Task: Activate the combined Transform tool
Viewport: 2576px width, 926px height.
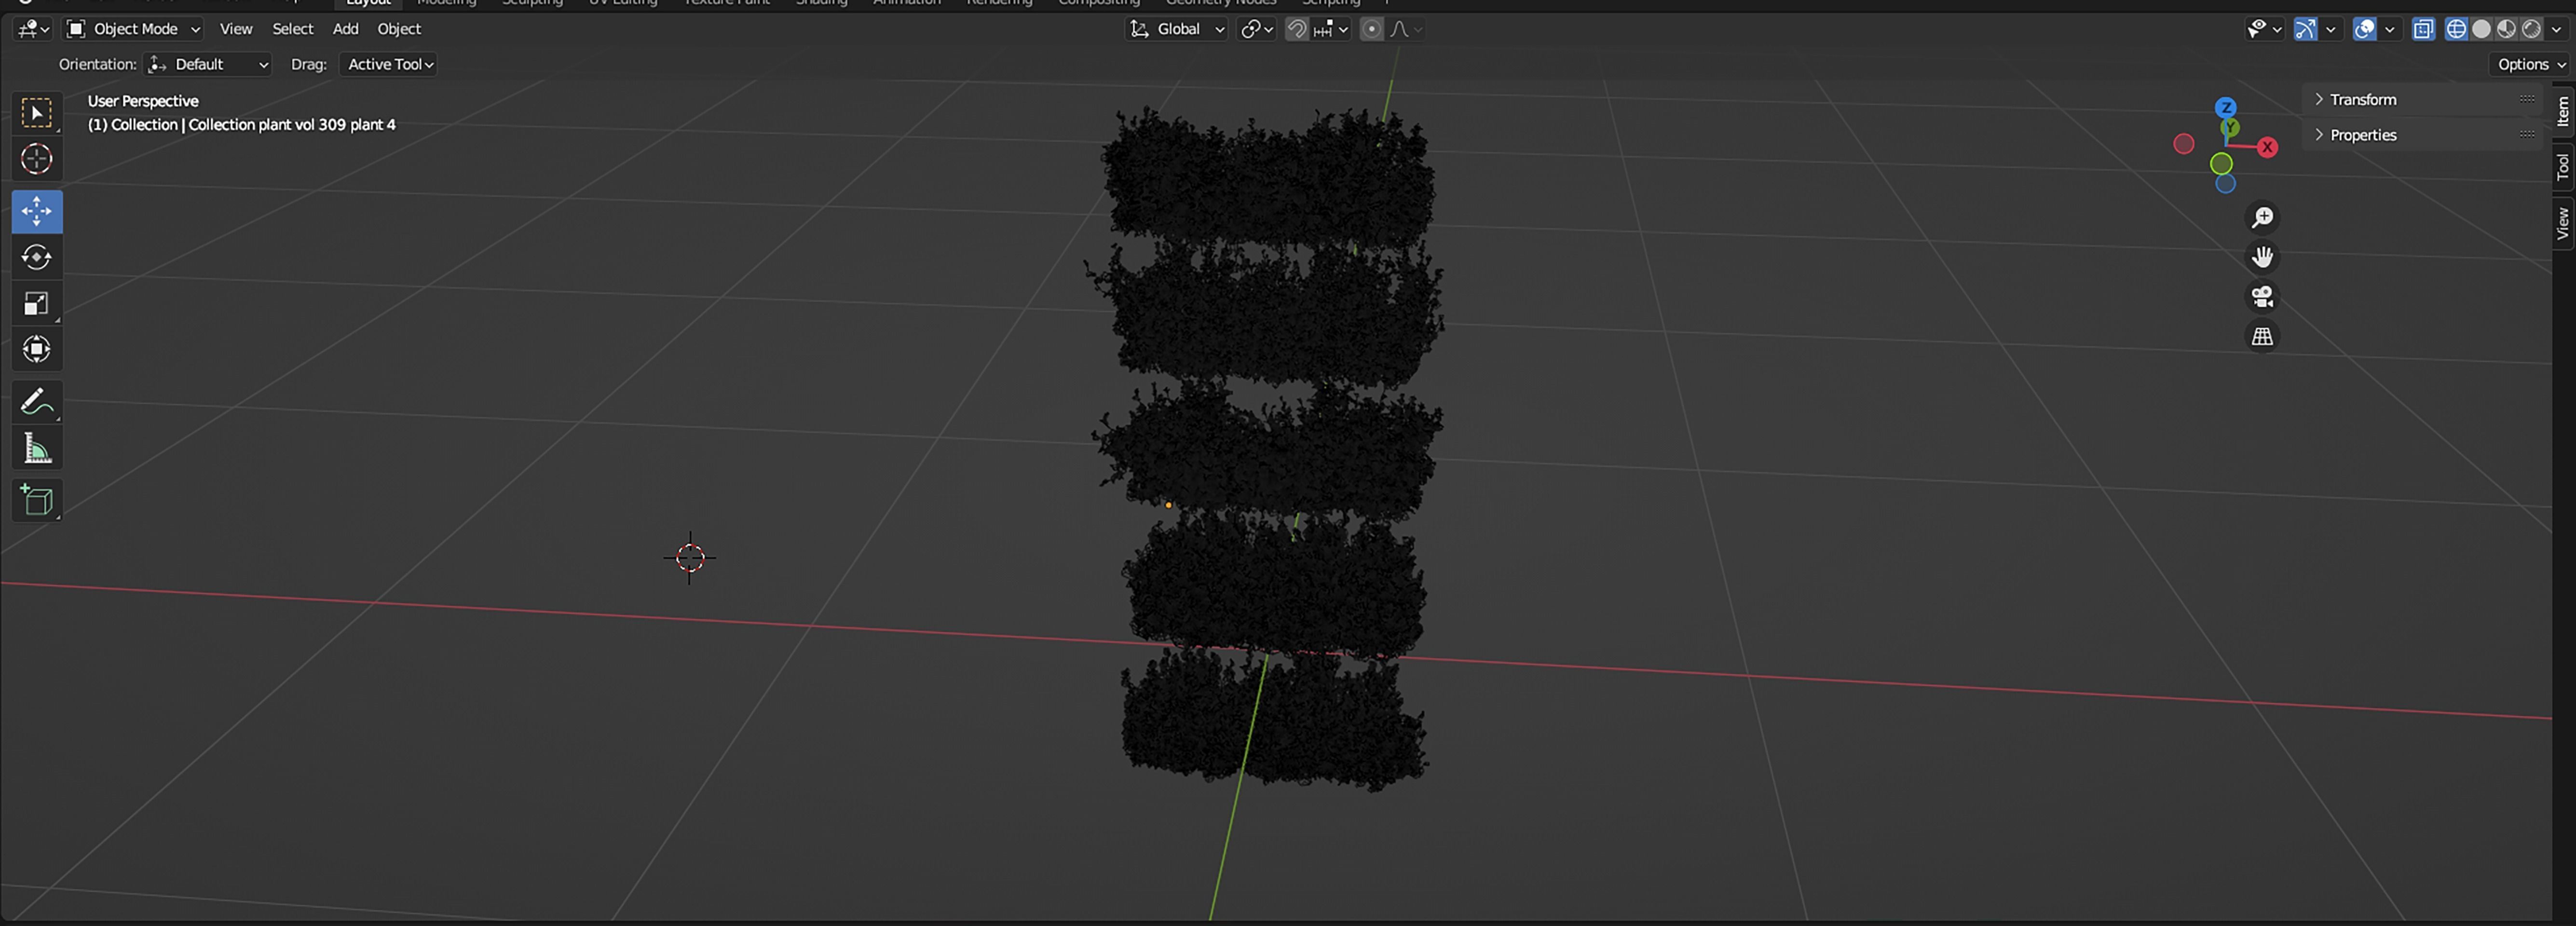Action: 37,349
